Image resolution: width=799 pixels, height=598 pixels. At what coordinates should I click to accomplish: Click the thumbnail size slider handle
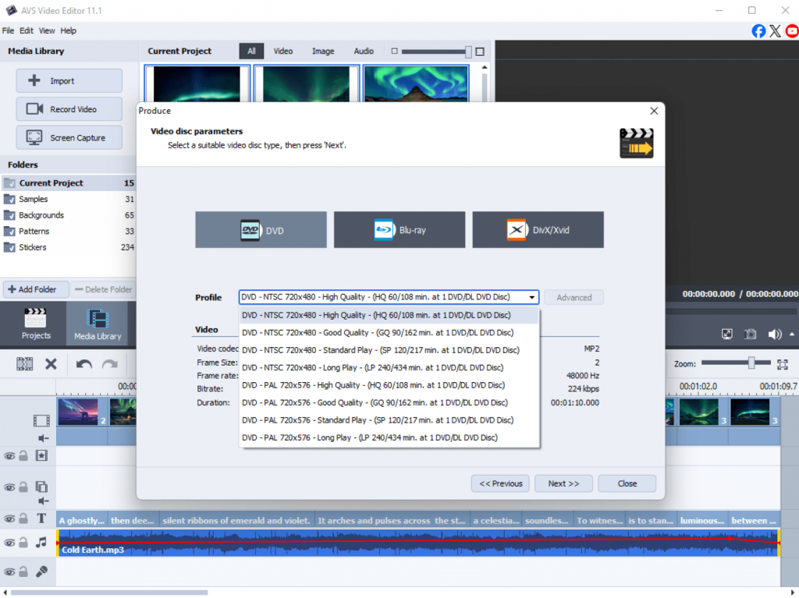coord(468,51)
